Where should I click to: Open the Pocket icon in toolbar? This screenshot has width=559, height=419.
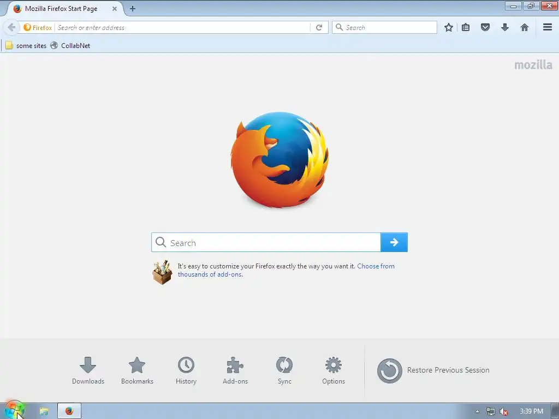pos(485,27)
